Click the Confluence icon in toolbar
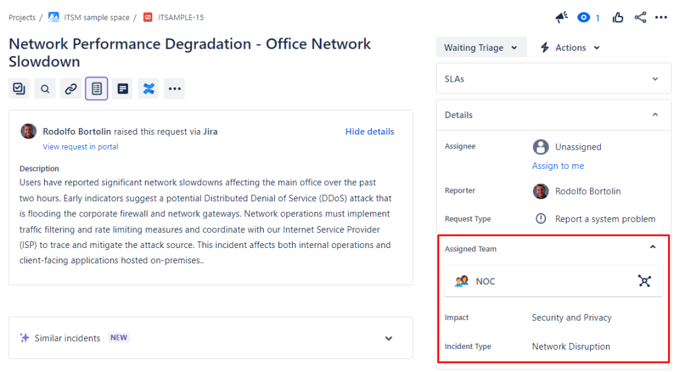The width and height of the screenshot is (674, 372). 148,88
